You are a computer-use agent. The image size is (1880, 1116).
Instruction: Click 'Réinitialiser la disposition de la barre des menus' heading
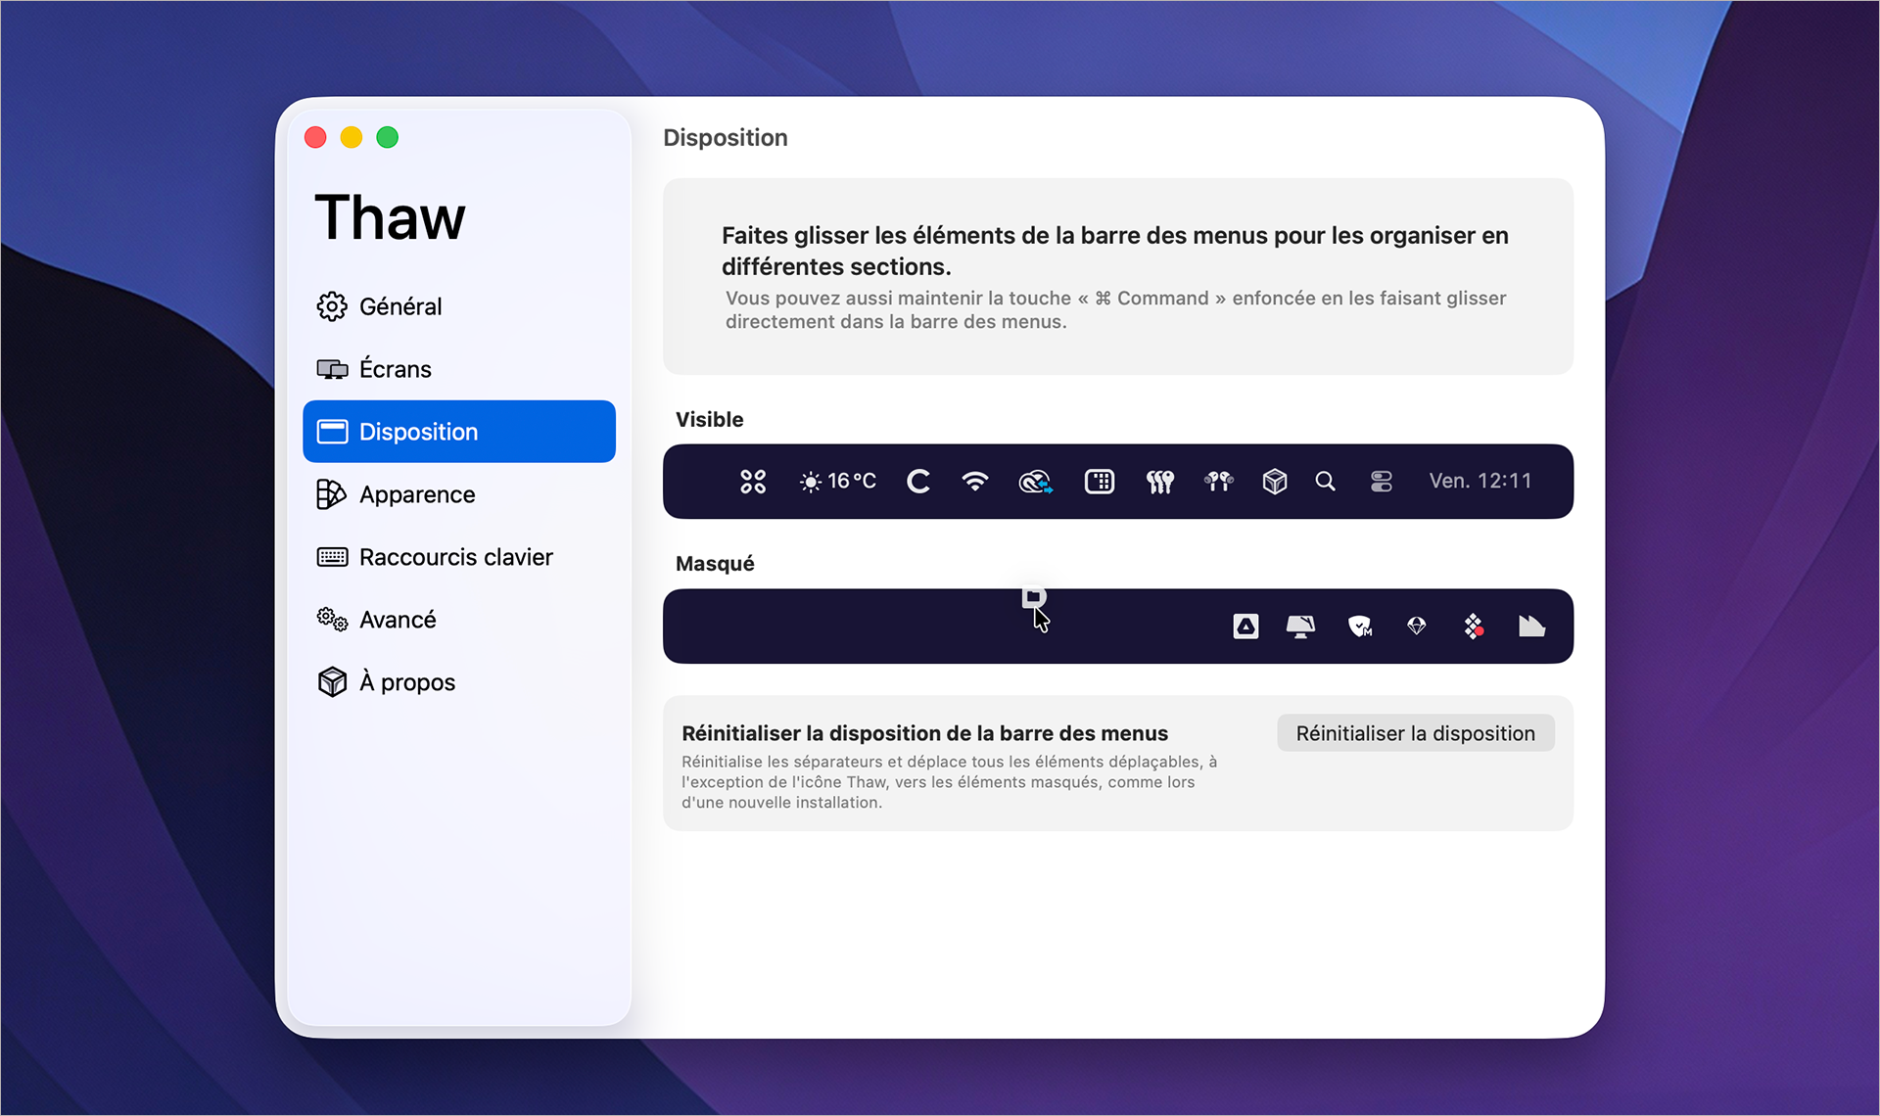point(924,733)
